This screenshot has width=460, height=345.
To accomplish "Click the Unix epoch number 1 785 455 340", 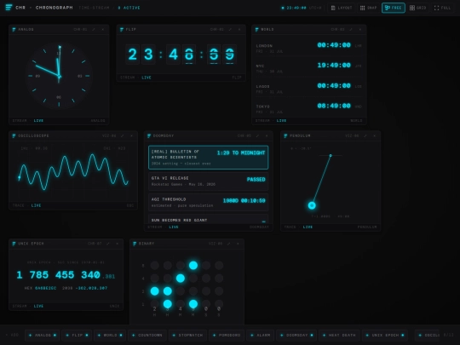I will pyautogui.click(x=59, y=275).
